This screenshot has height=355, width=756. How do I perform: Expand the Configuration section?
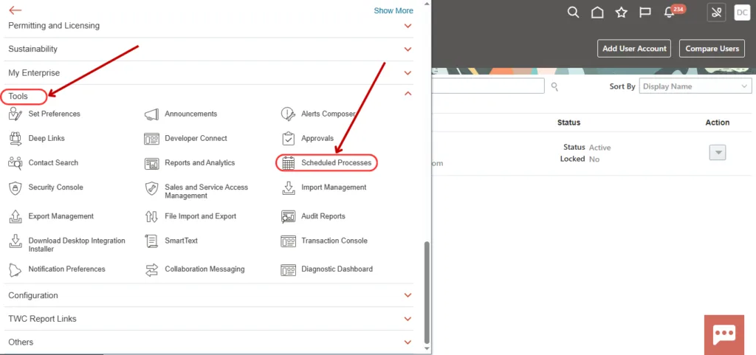[x=408, y=295]
